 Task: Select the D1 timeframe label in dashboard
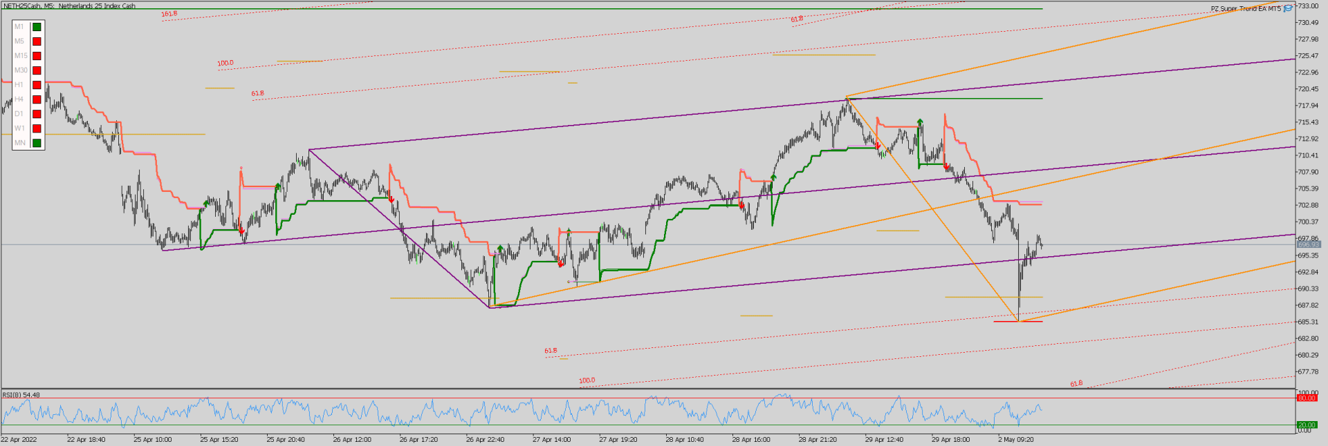pyautogui.click(x=19, y=114)
